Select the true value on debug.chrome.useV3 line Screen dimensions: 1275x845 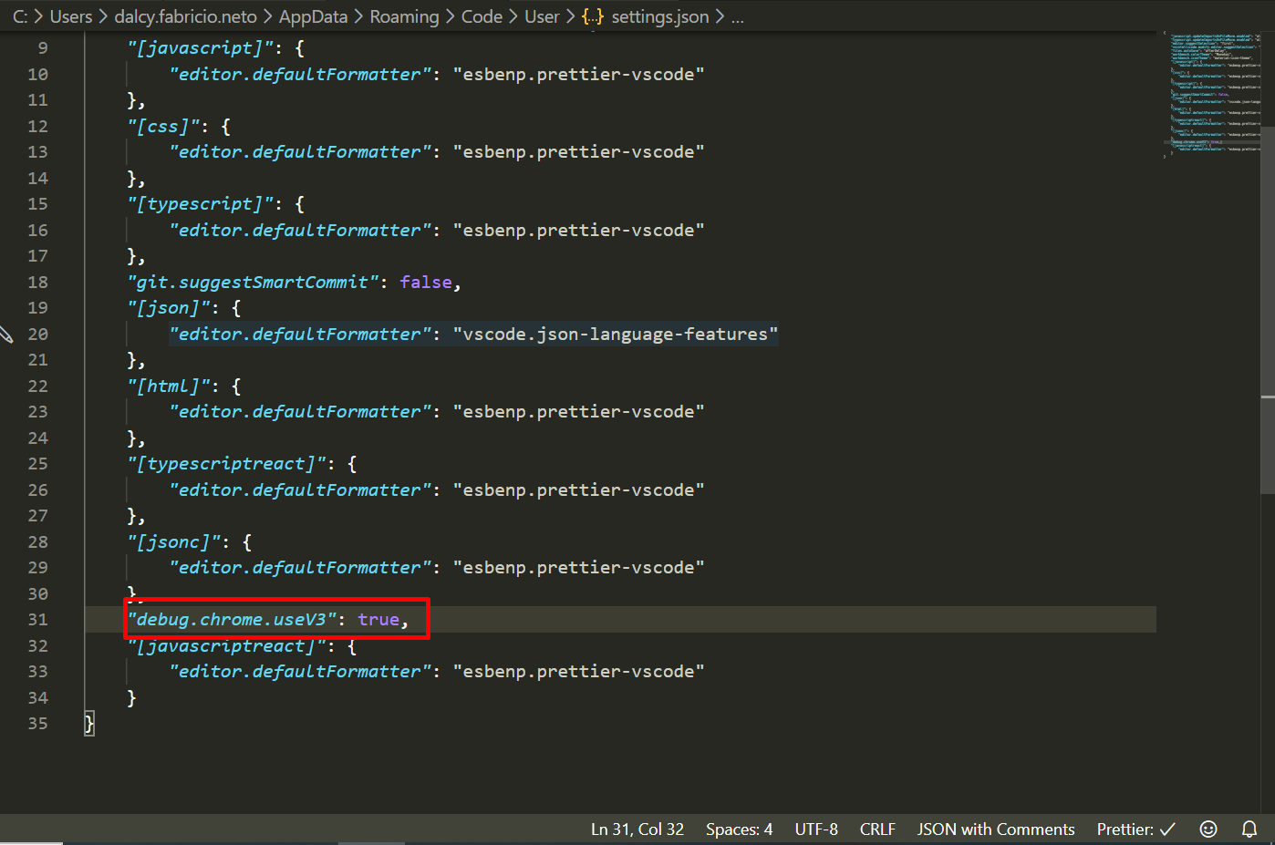(x=378, y=619)
